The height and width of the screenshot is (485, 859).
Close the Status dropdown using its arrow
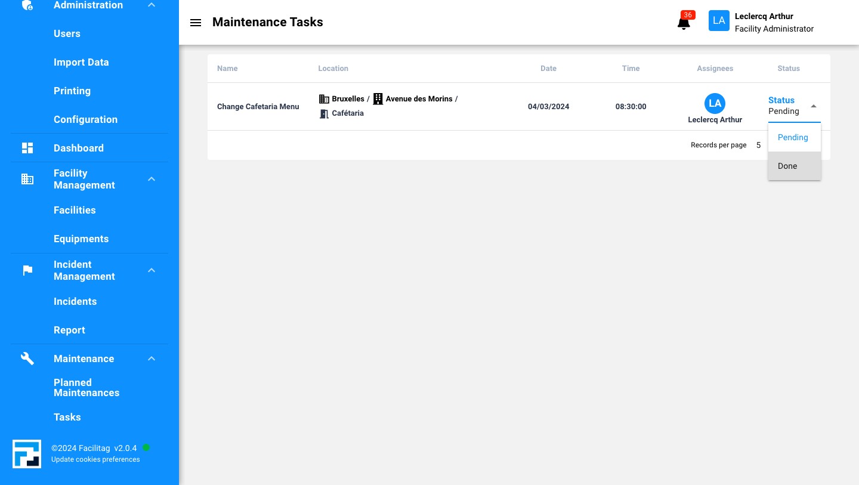click(814, 106)
